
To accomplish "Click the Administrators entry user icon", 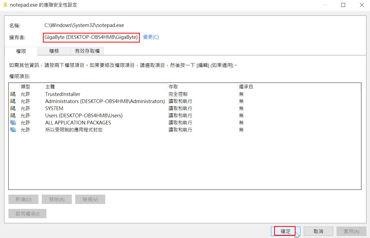I will [x=13, y=101].
